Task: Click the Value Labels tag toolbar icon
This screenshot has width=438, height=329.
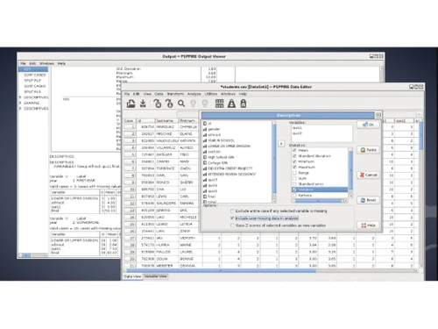Action: pos(244,104)
